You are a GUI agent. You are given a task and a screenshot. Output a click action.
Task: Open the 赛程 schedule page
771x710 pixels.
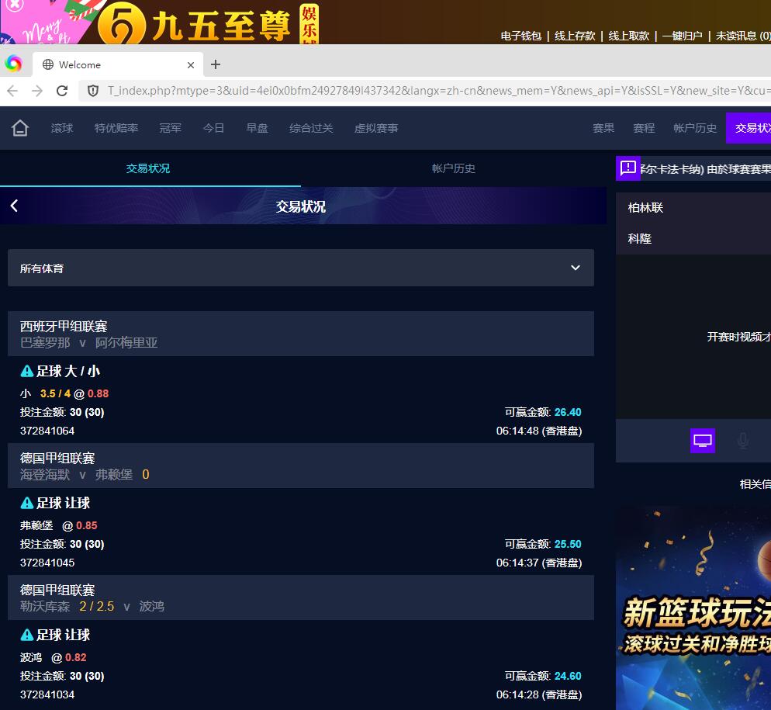(644, 128)
